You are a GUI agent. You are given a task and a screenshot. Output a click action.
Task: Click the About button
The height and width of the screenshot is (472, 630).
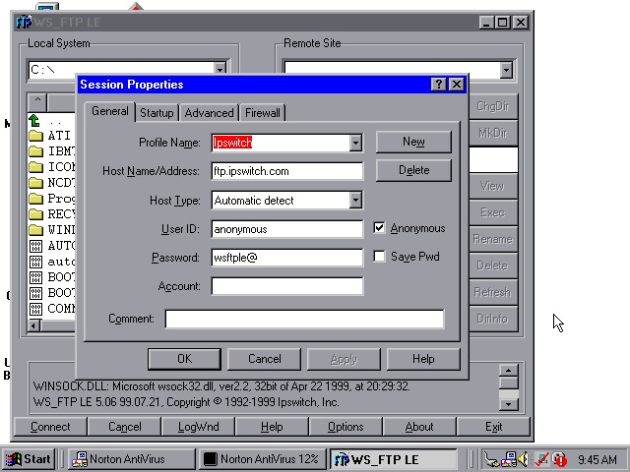click(419, 427)
